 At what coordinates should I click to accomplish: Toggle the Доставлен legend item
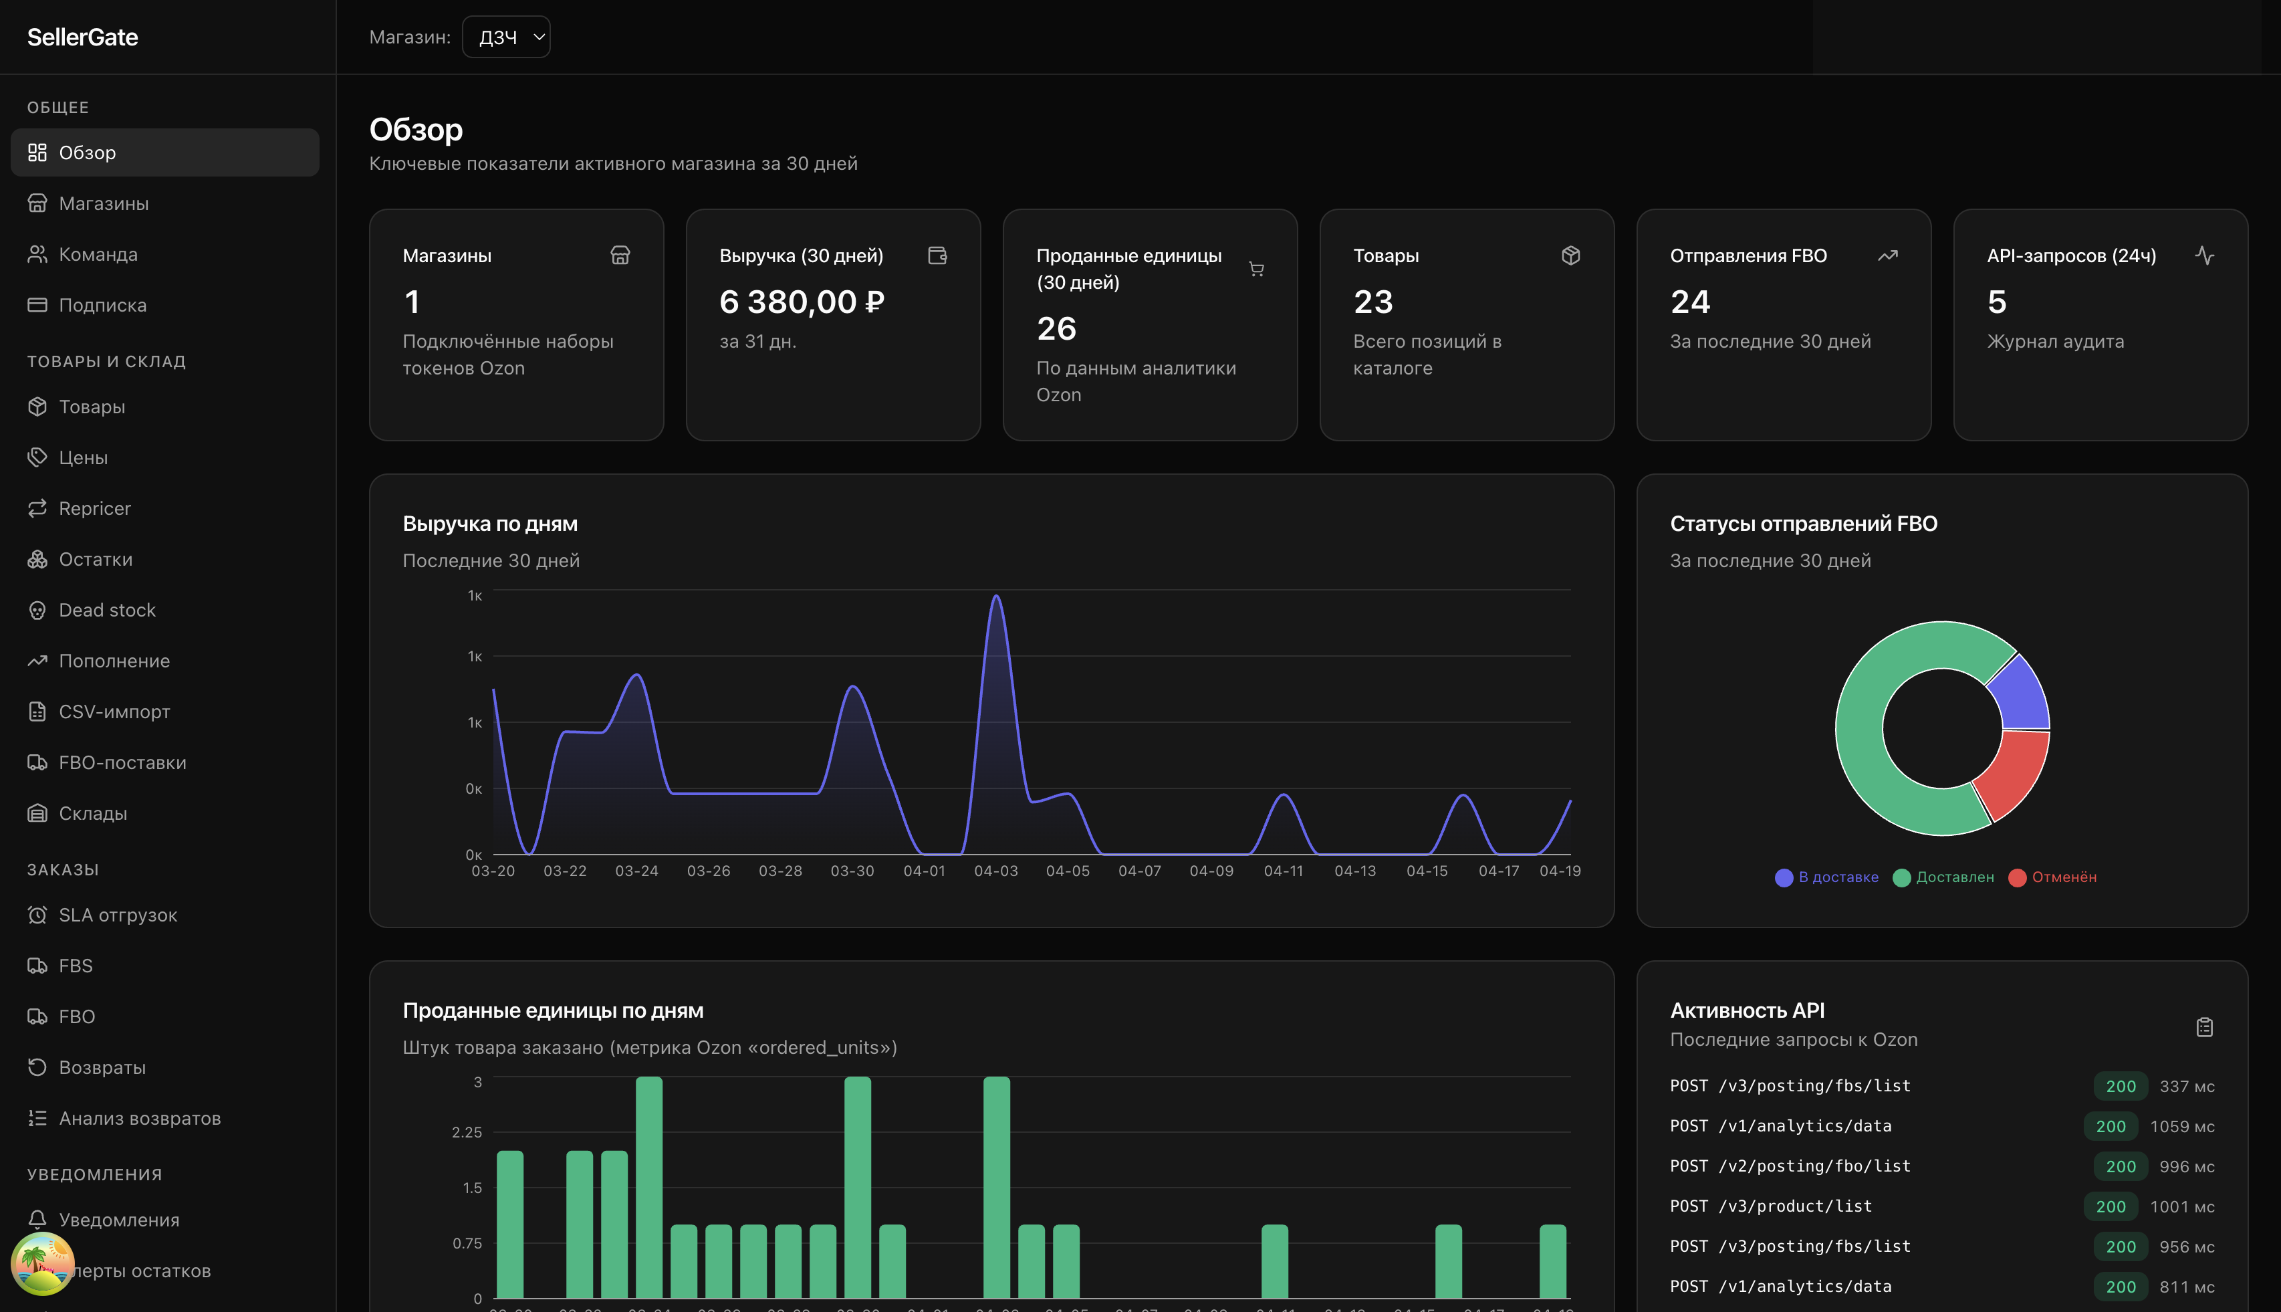coord(1943,877)
